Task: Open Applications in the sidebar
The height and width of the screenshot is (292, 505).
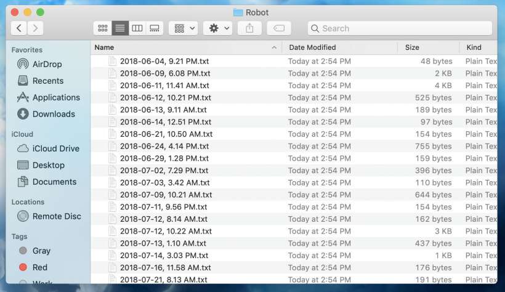Action: (56, 97)
